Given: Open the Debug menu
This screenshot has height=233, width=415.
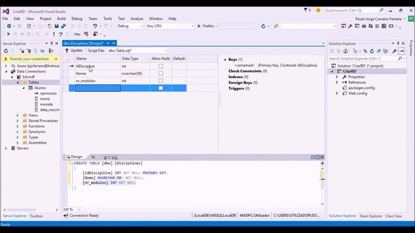Looking at the screenshot, I should pyautogui.click(x=77, y=19).
